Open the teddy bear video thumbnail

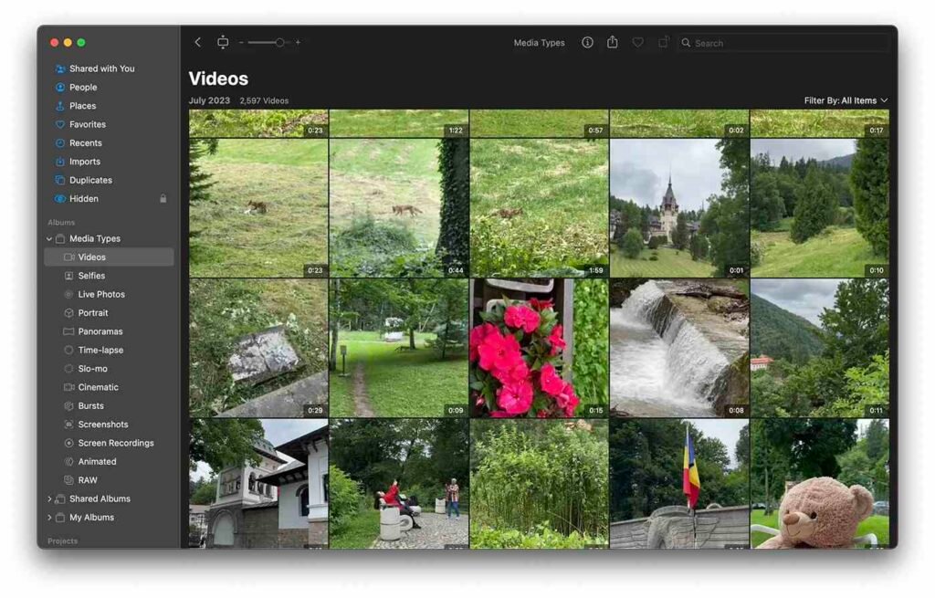pyautogui.click(x=819, y=484)
